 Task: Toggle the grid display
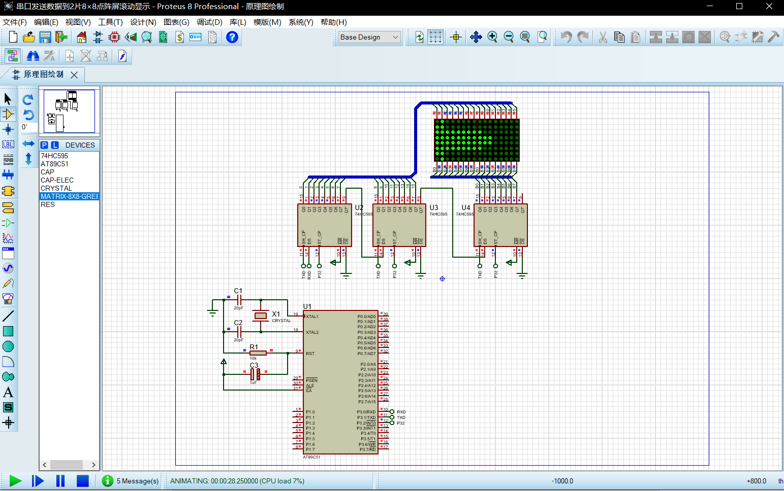pyautogui.click(x=435, y=37)
